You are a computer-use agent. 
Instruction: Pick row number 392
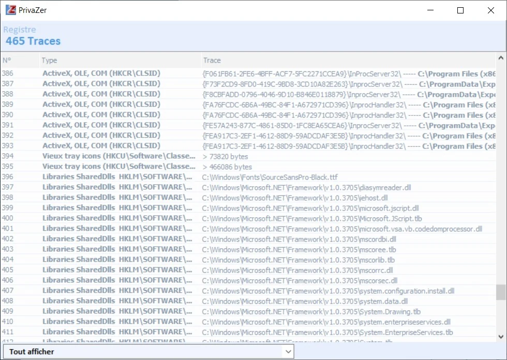coord(248,136)
